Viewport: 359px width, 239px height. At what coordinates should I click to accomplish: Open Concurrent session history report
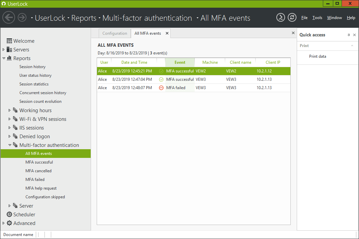click(x=43, y=93)
